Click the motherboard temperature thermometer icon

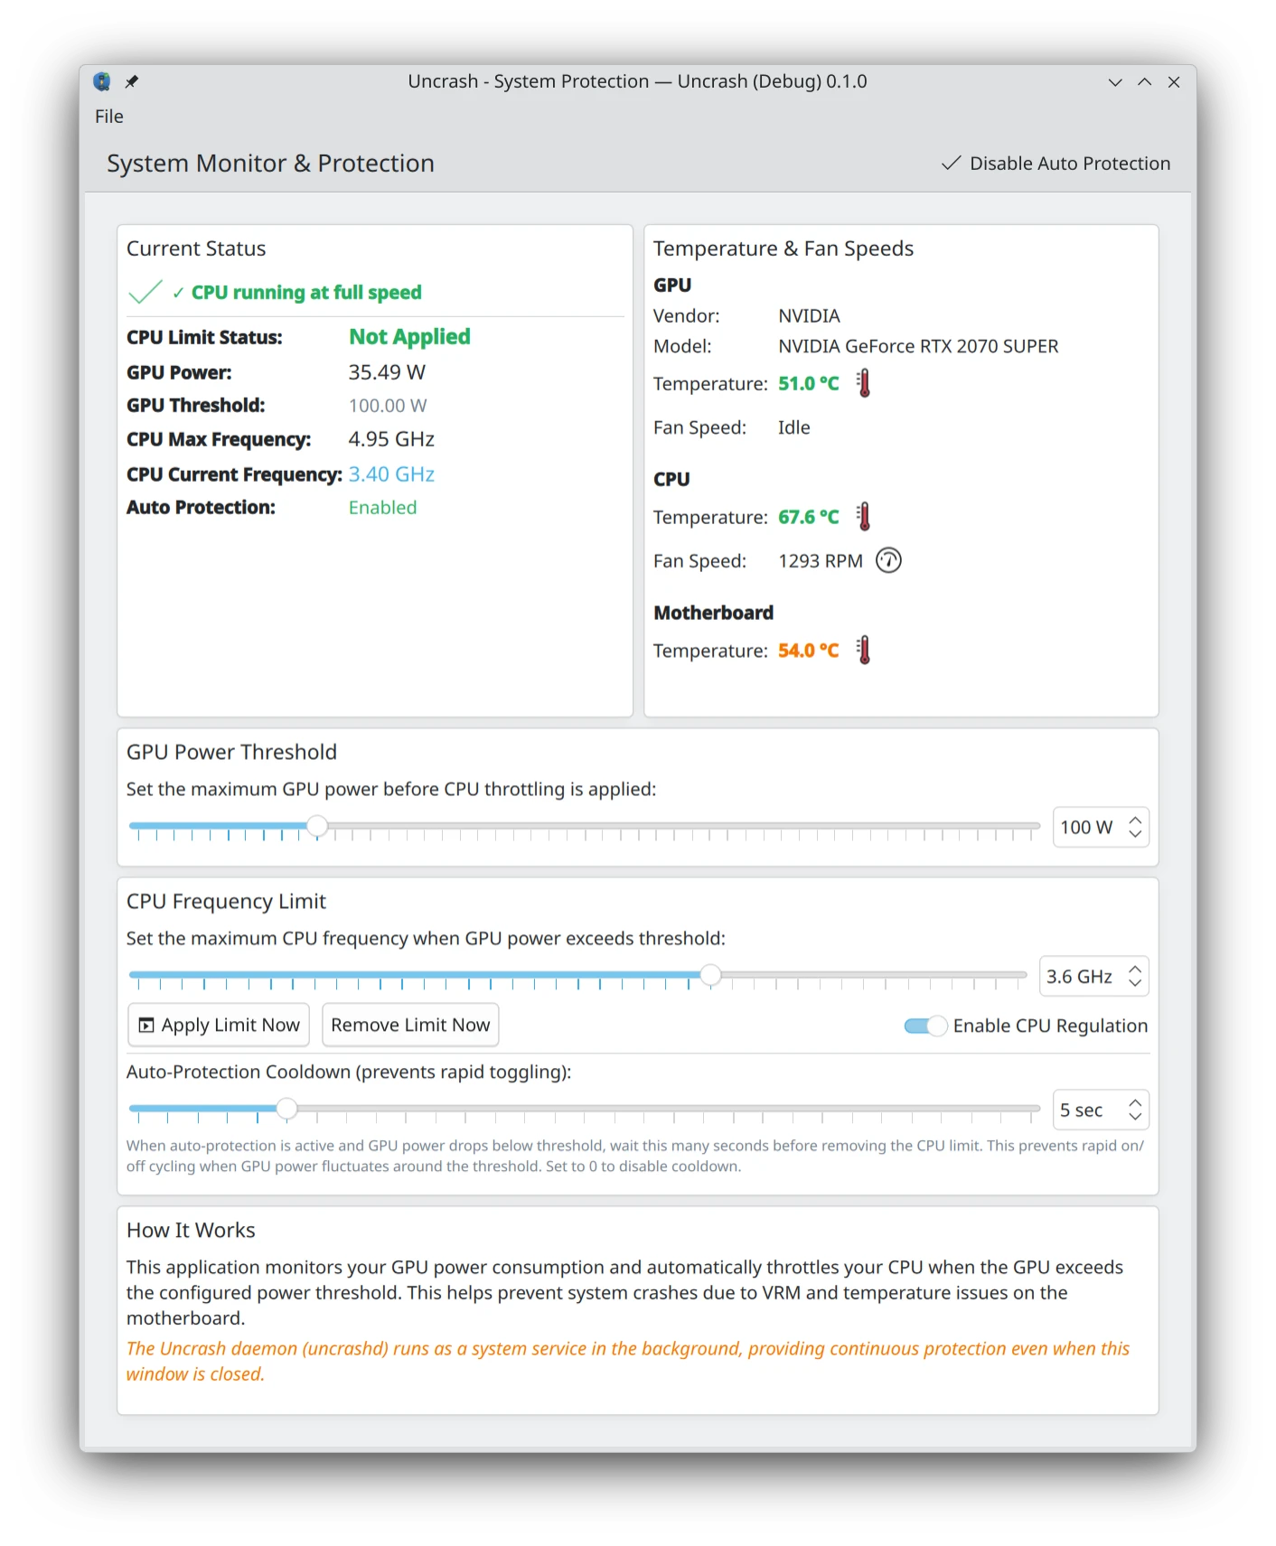[x=863, y=649]
